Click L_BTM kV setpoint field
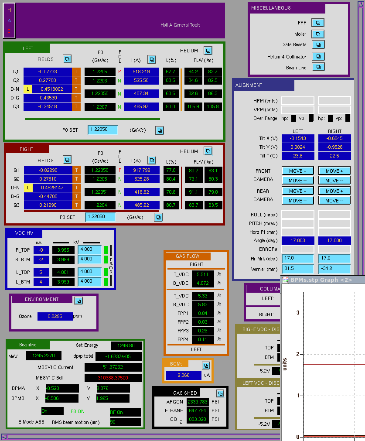This screenshot has width=365, height=441. [x=89, y=281]
